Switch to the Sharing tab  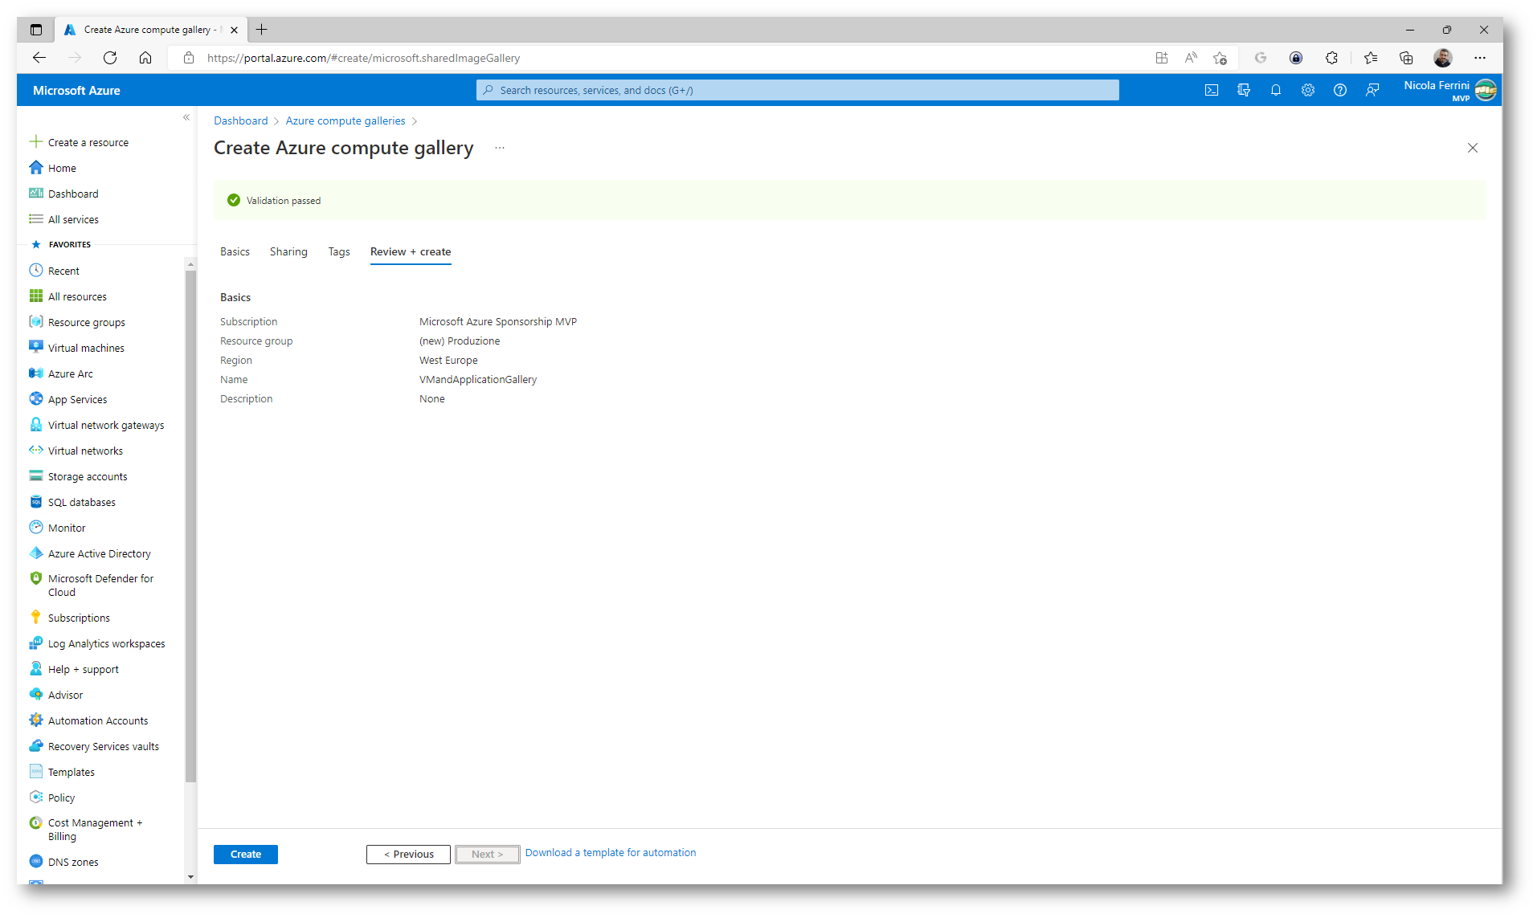288,251
